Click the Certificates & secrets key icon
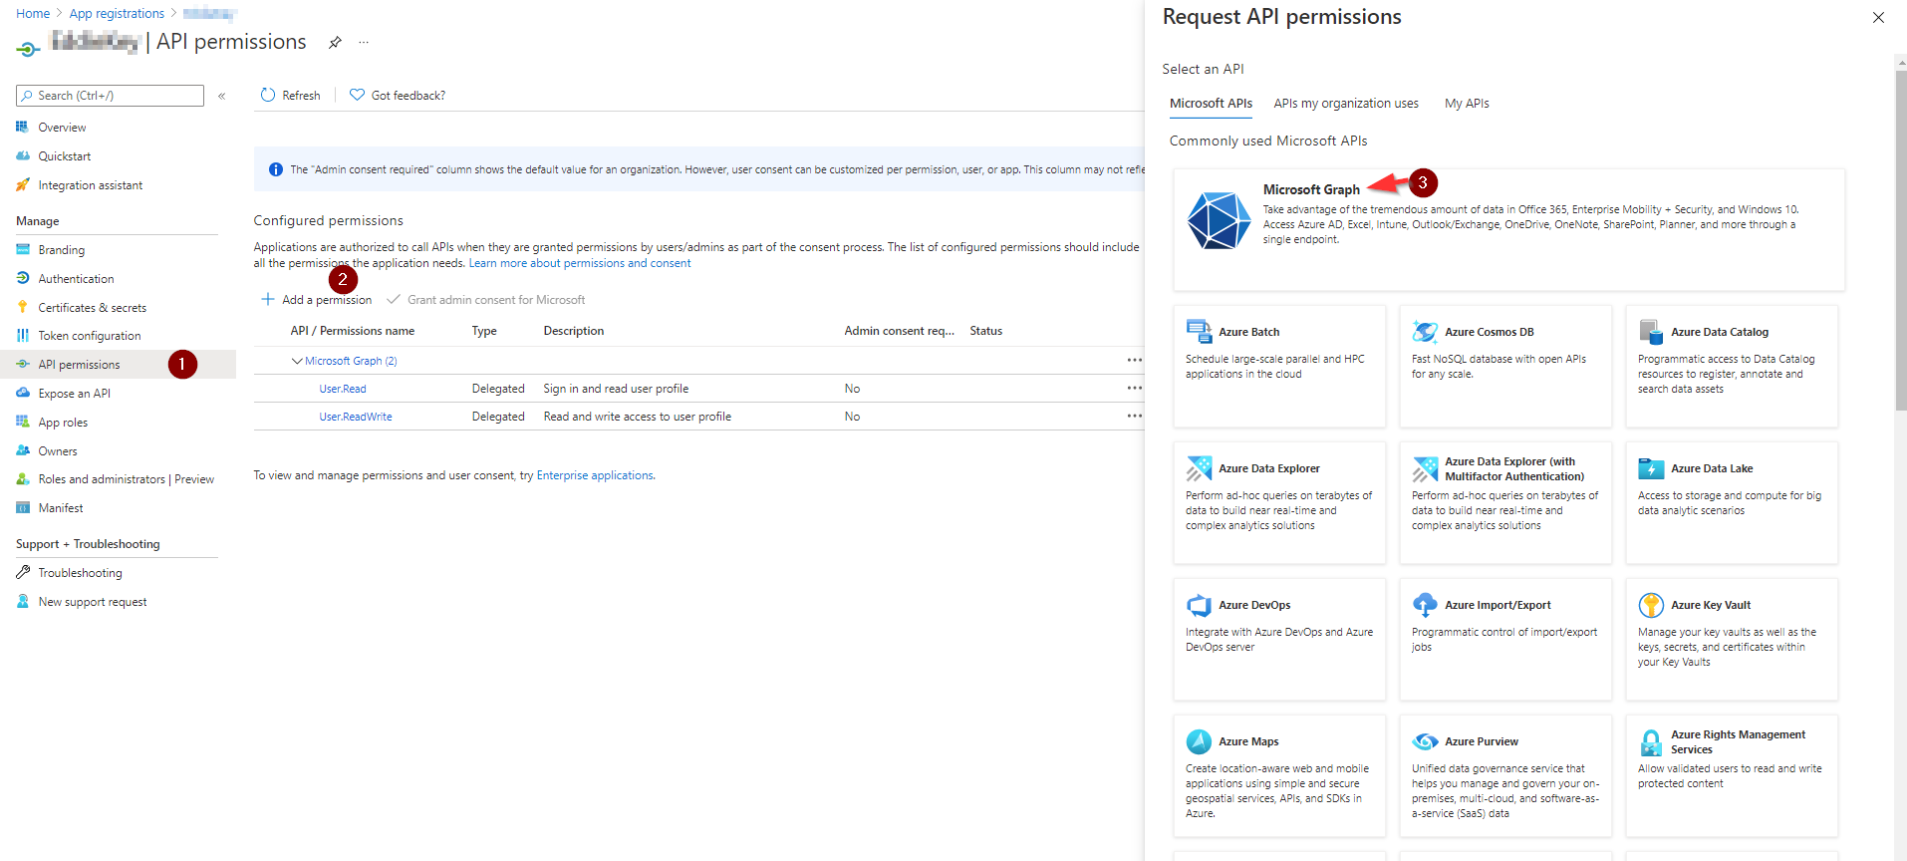The width and height of the screenshot is (1907, 861). click(x=23, y=307)
